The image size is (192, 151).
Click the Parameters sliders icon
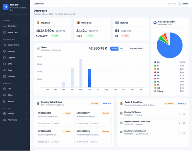click(x=4, y=120)
